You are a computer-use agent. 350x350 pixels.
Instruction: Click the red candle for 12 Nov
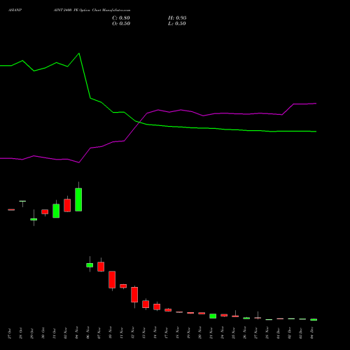pyautogui.click(x=134, y=295)
